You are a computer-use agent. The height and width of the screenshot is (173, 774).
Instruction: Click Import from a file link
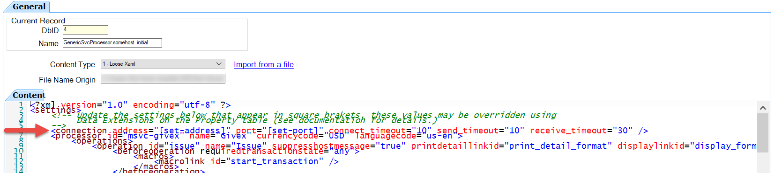[264, 64]
